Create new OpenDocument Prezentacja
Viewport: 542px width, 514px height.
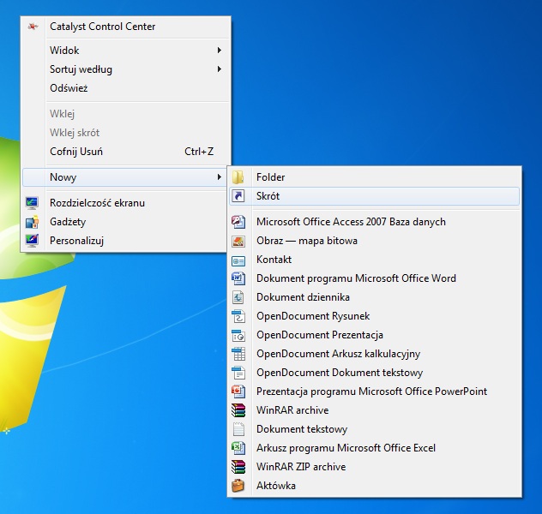click(375, 335)
